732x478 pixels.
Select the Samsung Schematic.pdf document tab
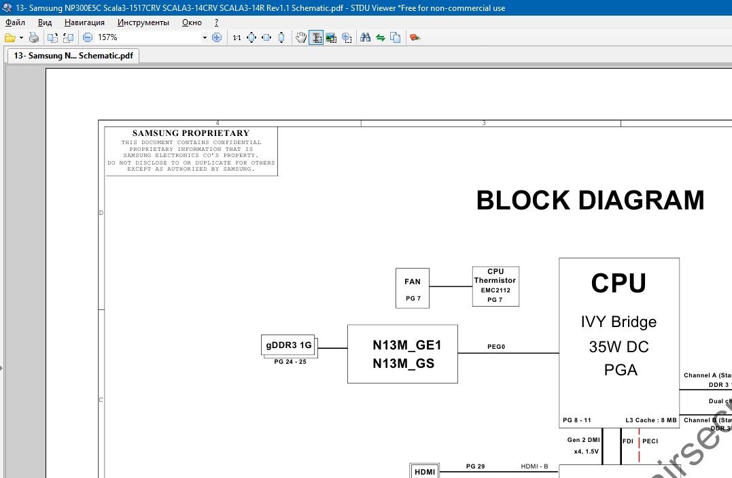pos(73,56)
